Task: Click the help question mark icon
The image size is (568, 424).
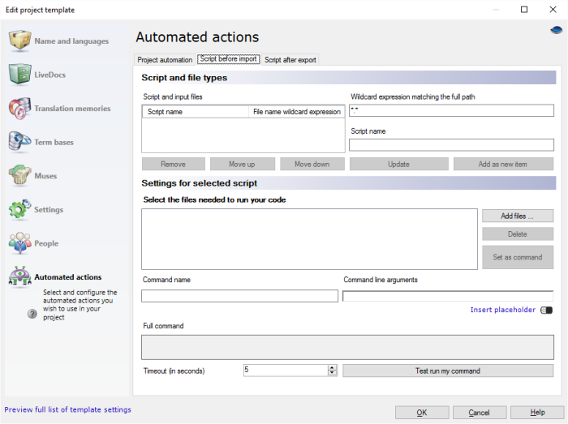Action: pos(32,314)
